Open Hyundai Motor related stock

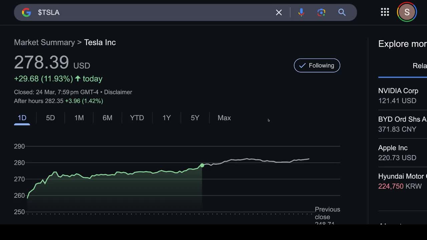pyautogui.click(x=402, y=181)
